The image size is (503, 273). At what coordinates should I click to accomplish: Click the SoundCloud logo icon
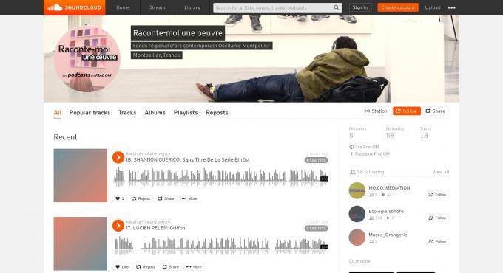(55, 7)
